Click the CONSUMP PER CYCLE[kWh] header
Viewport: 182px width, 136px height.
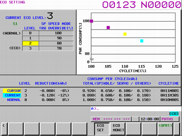pos(112,79)
